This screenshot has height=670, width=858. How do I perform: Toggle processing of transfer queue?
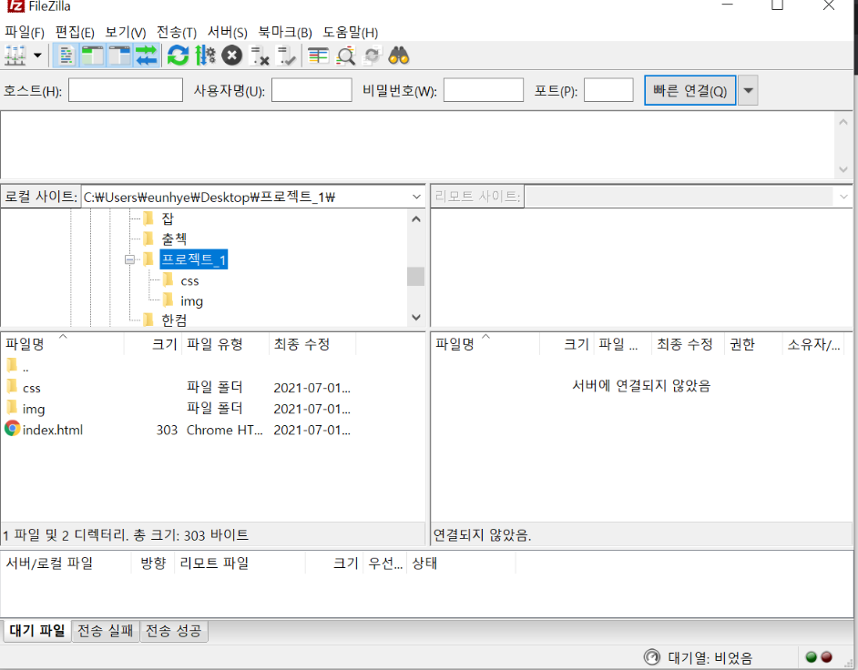point(205,56)
